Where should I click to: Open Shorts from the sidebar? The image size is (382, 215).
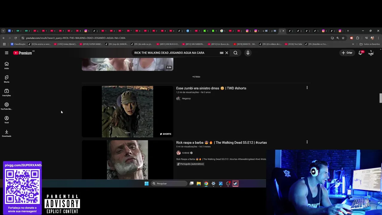[7, 79]
